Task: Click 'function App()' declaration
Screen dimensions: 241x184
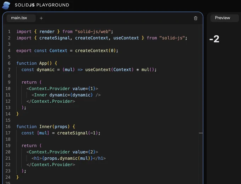Action: 34,63
